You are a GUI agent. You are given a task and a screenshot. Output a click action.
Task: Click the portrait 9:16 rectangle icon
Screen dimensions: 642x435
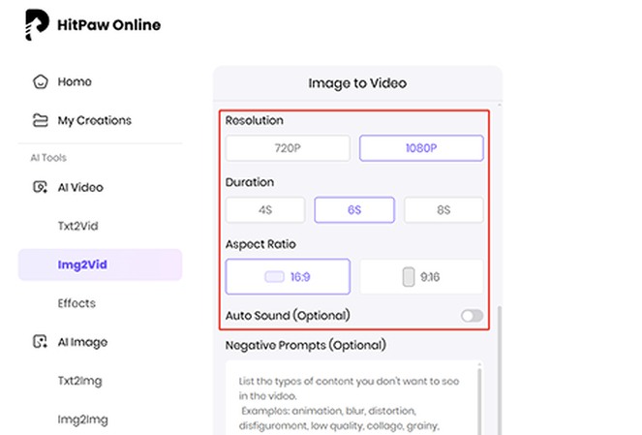coord(409,277)
